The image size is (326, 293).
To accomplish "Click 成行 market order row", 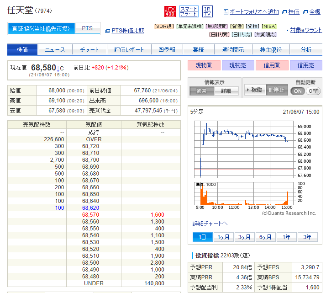I will (x=94, y=133).
